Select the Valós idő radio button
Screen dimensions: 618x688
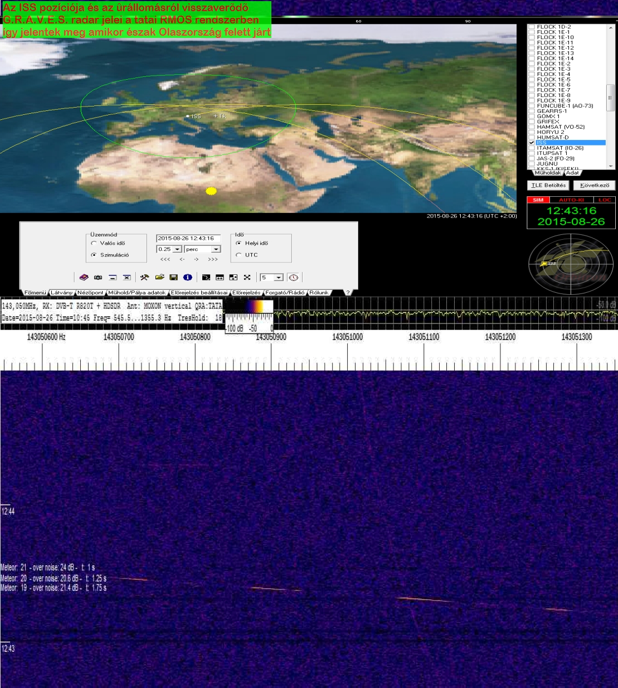click(94, 243)
